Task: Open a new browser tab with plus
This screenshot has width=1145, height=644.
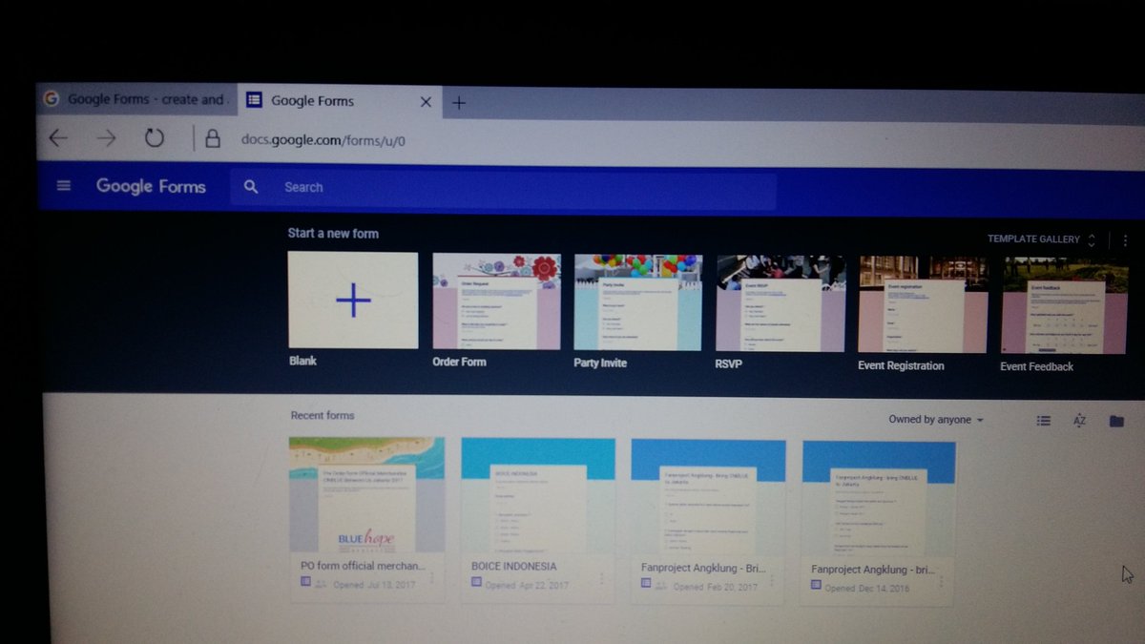Action: click(x=459, y=103)
